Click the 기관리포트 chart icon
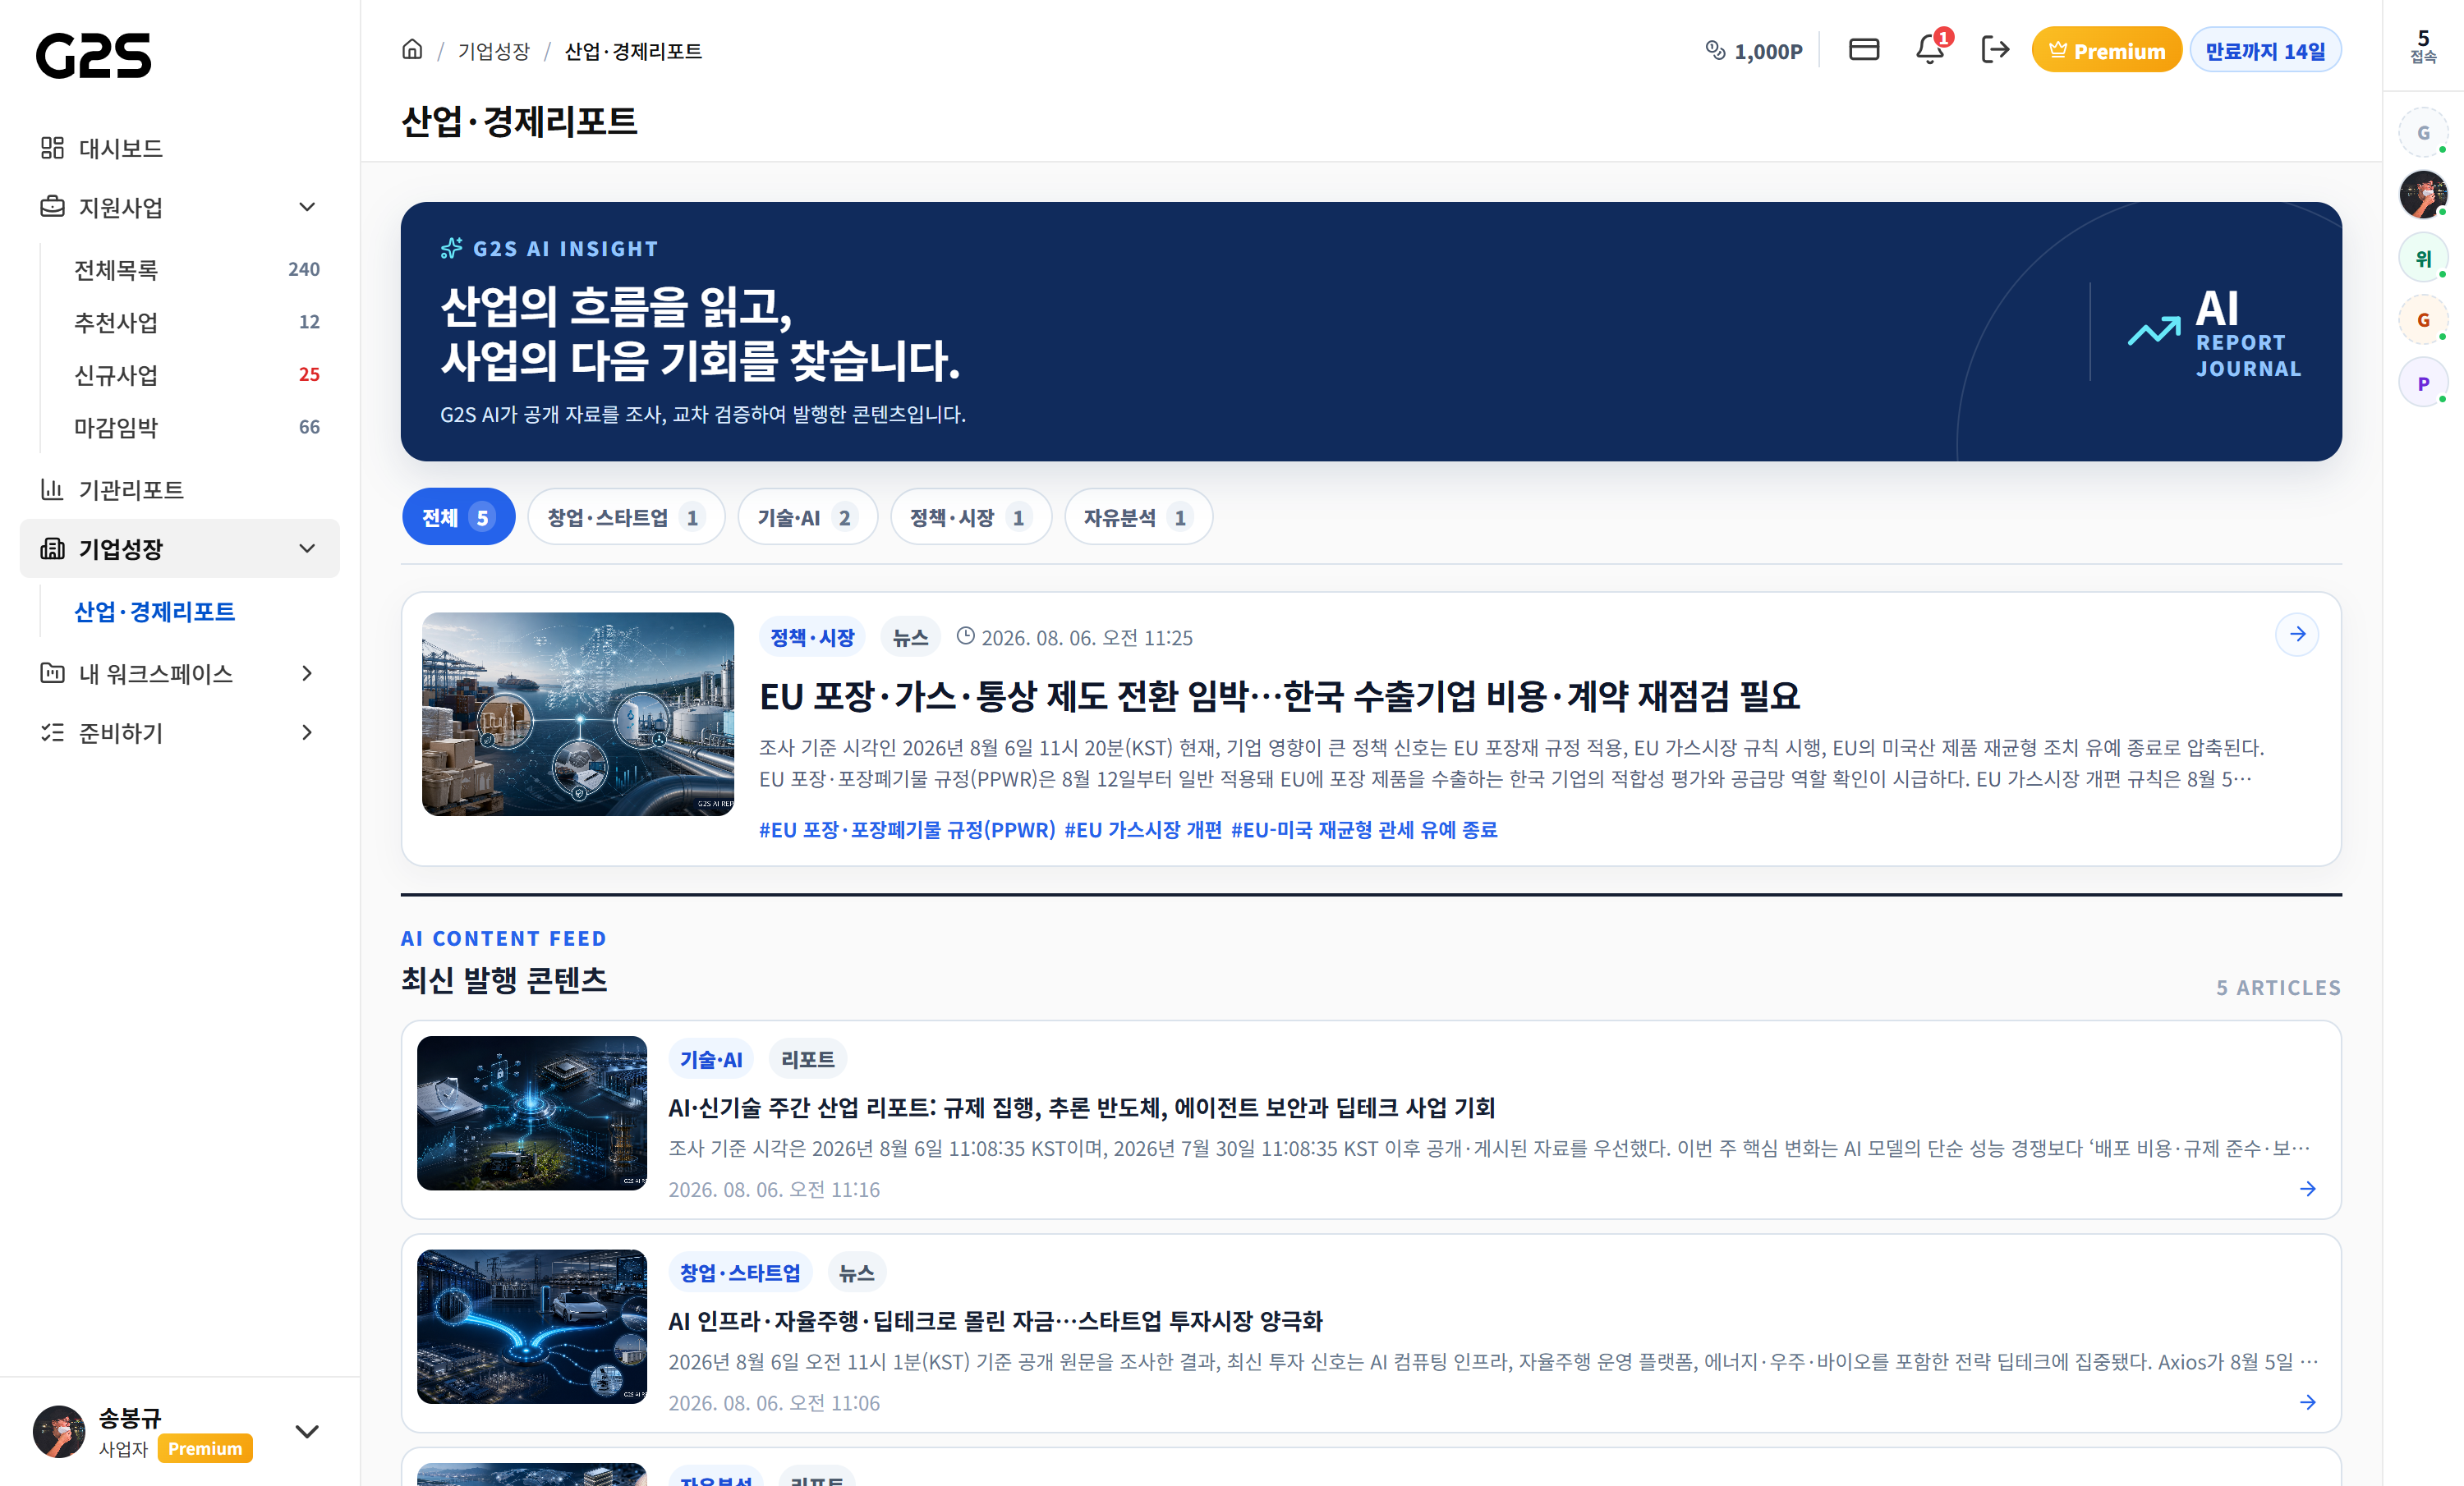 (x=52, y=489)
